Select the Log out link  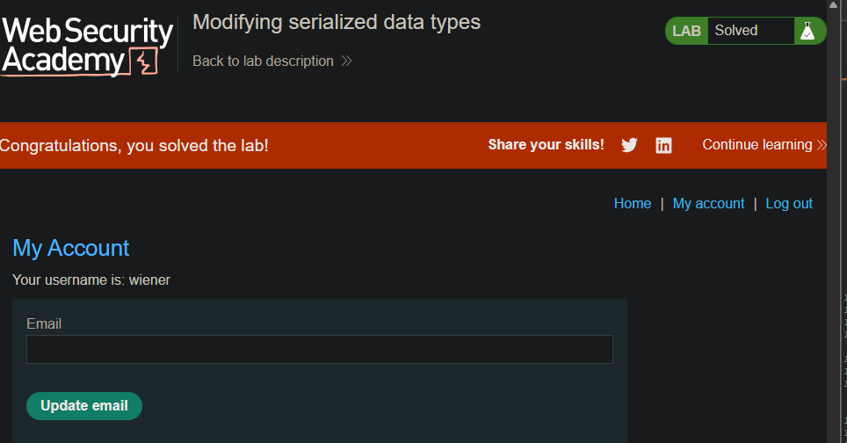point(789,203)
